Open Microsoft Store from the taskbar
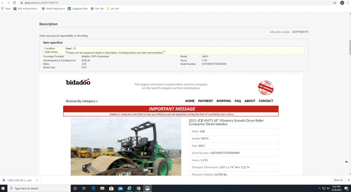This screenshot has height=192, width=351. (x=111, y=188)
